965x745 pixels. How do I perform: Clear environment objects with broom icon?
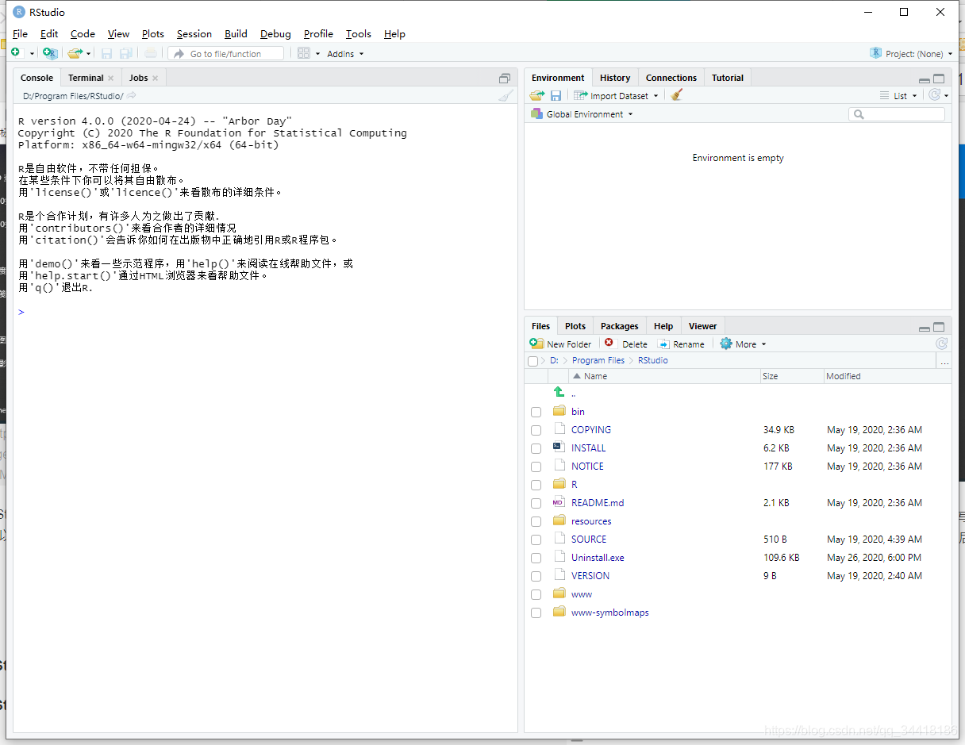click(676, 95)
